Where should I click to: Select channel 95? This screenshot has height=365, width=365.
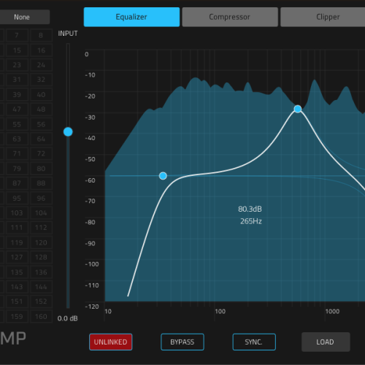pyautogui.click(x=17, y=199)
